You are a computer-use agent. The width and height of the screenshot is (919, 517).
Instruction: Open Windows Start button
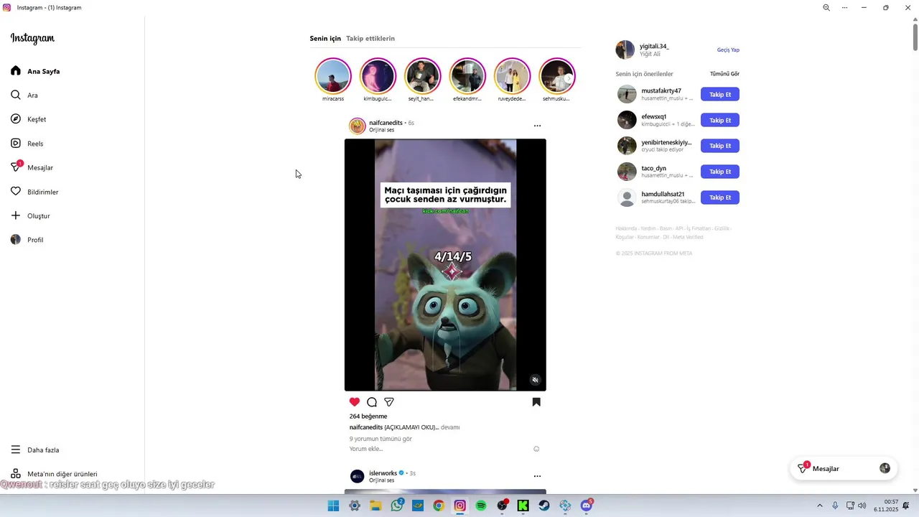pyautogui.click(x=333, y=506)
